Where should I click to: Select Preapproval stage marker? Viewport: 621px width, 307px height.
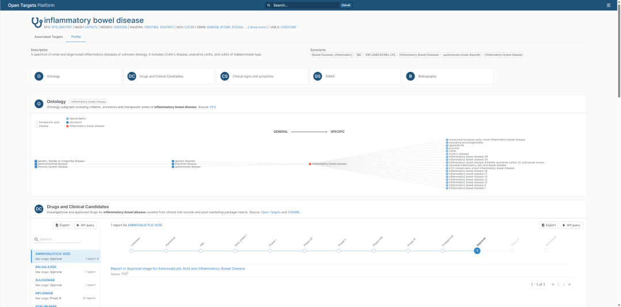click(443, 251)
